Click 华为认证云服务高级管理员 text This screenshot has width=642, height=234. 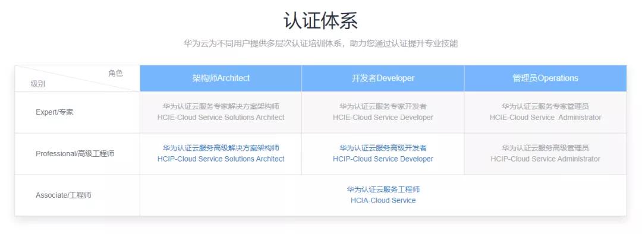click(x=545, y=148)
